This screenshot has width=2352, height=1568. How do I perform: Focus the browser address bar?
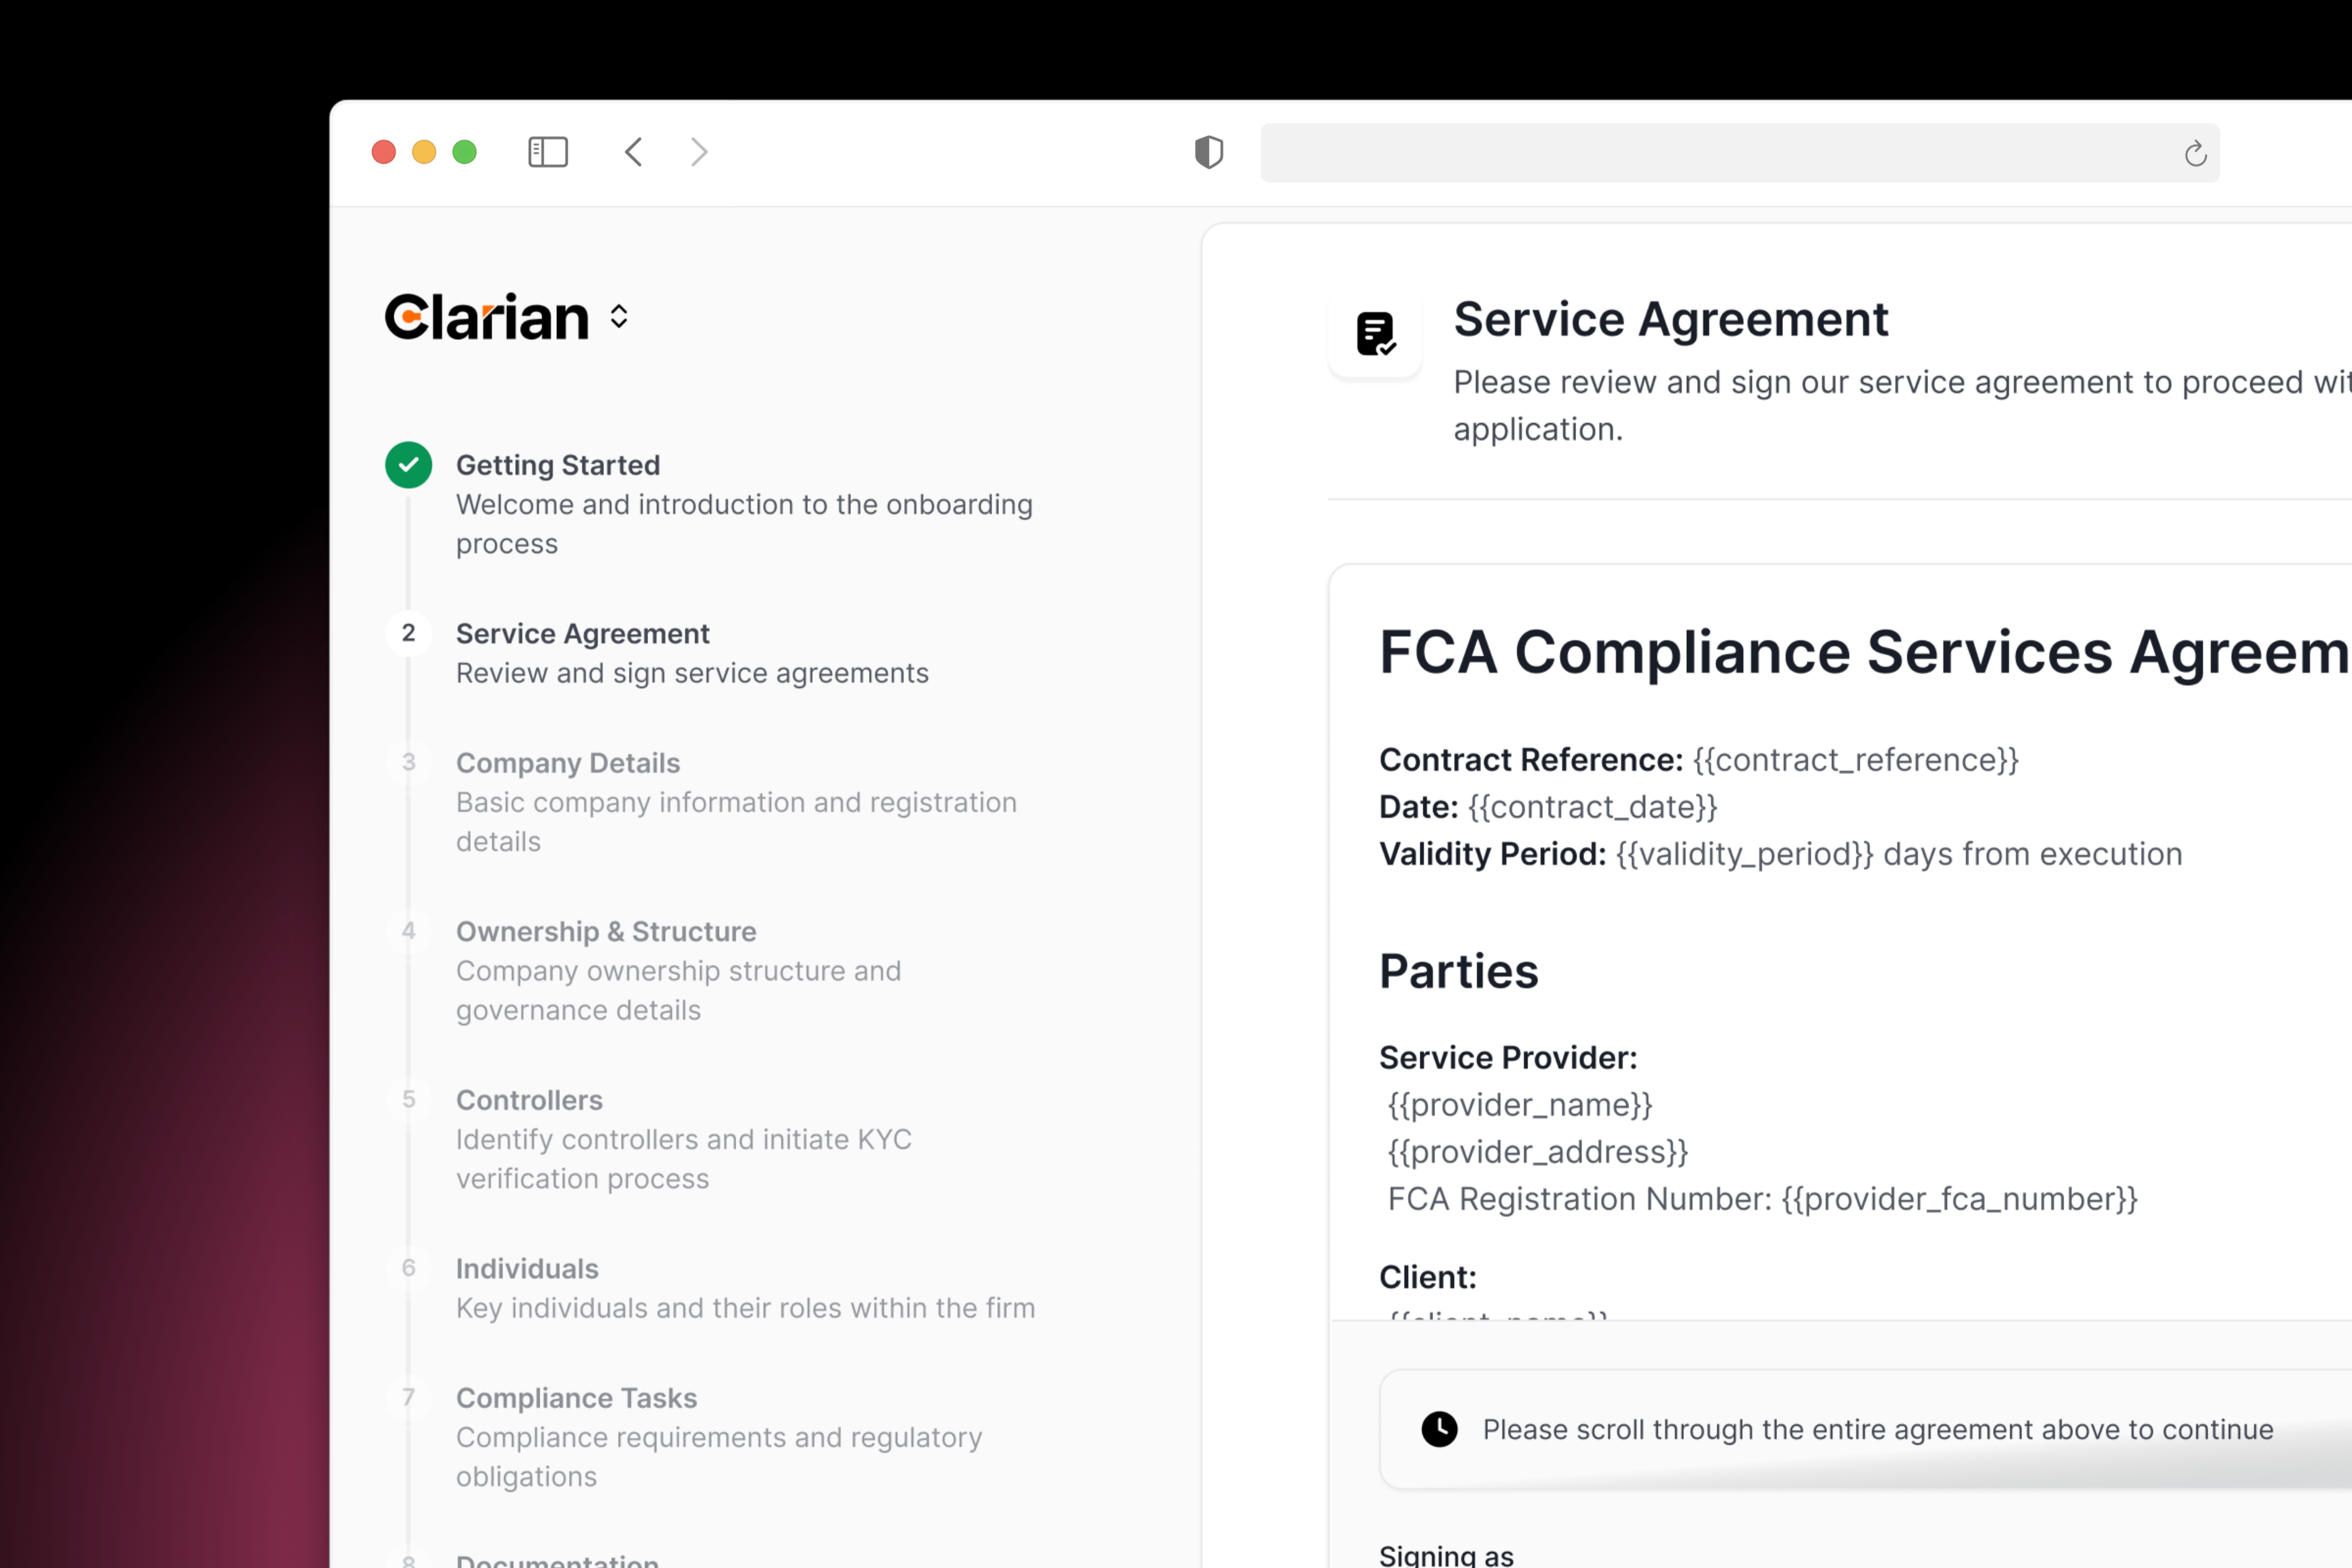[1739, 153]
